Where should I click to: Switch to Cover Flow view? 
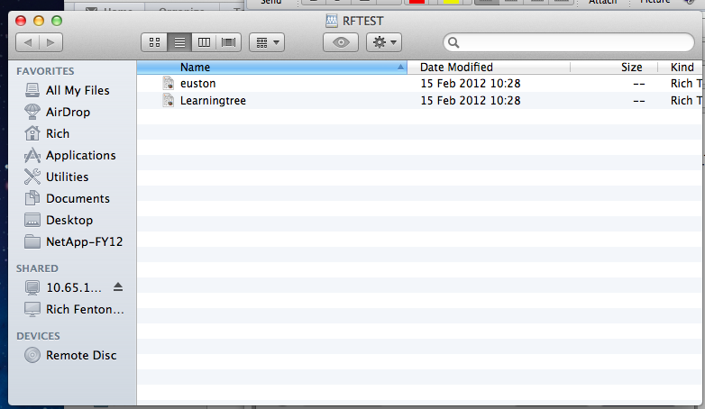(x=228, y=42)
